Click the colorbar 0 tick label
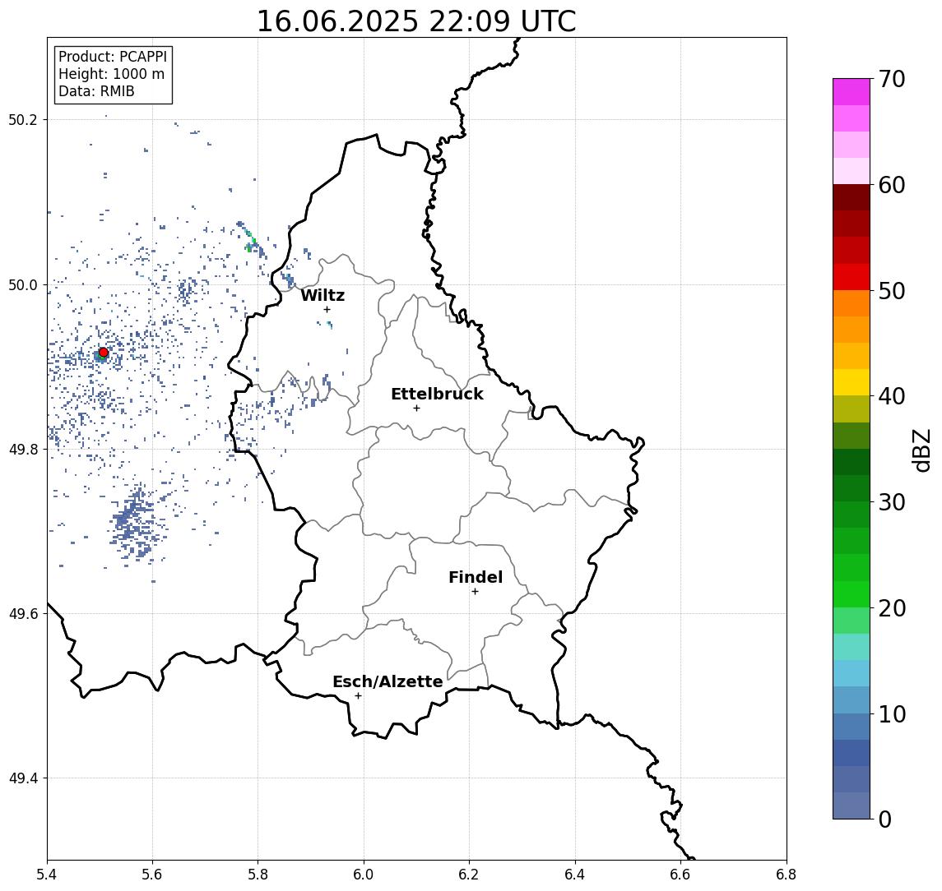The image size is (942, 891). (885, 819)
